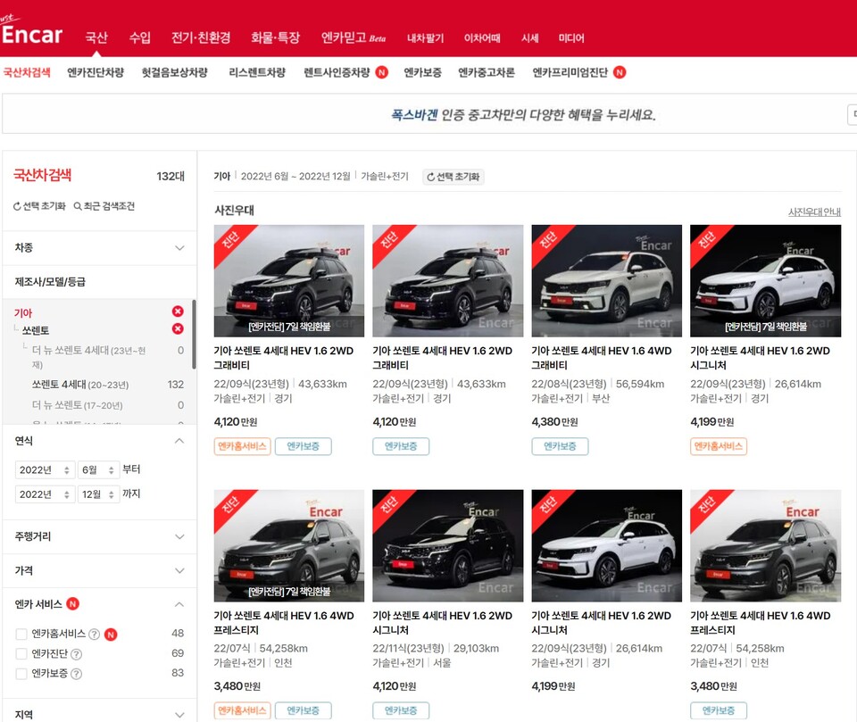857x722 pixels.
Task: Click the 4,380만원 price text
Action: coord(554,422)
